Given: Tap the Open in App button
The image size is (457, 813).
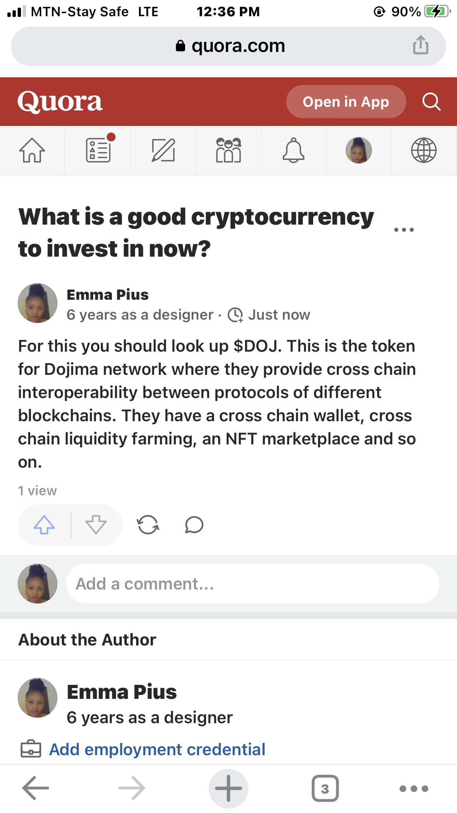Looking at the screenshot, I should 346,102.
